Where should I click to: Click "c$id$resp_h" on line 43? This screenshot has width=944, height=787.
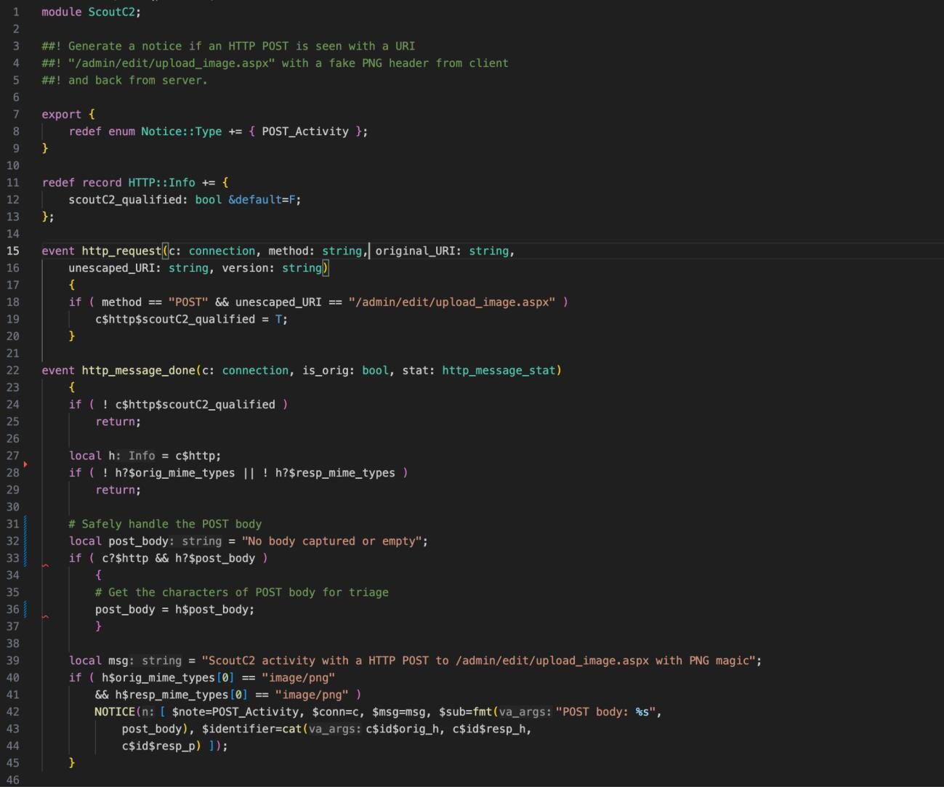tap(489, 729)
